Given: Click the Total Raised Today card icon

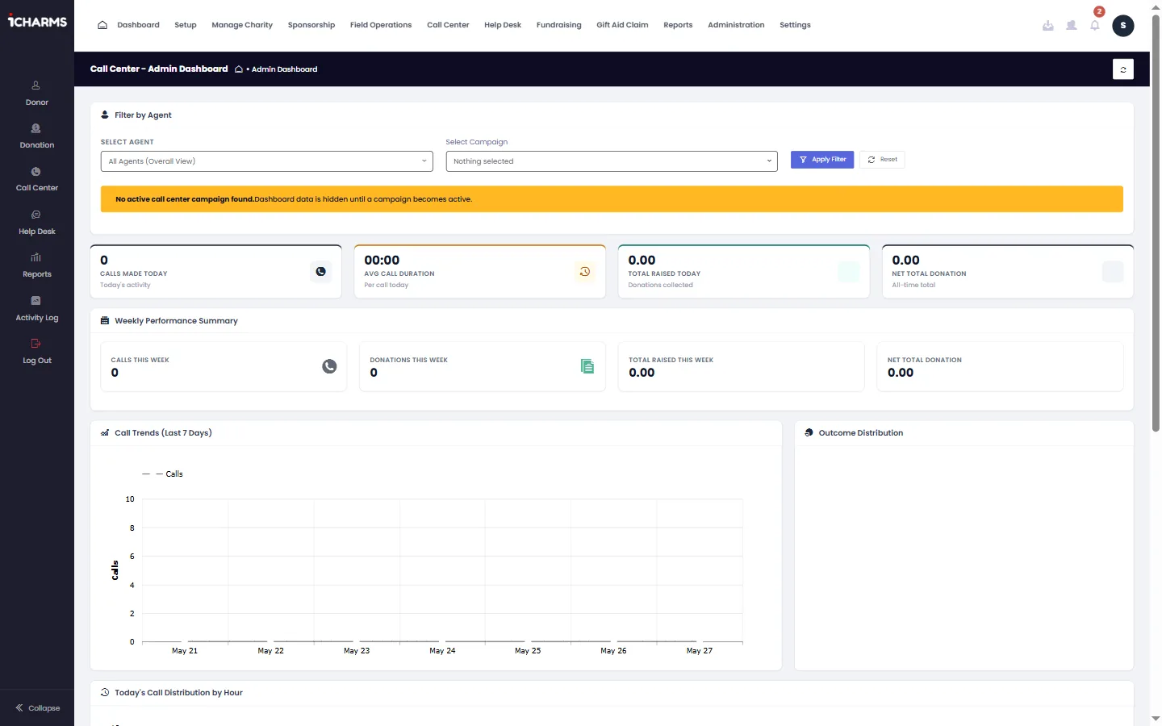Looking at the screenshot, I should point(849,272).
